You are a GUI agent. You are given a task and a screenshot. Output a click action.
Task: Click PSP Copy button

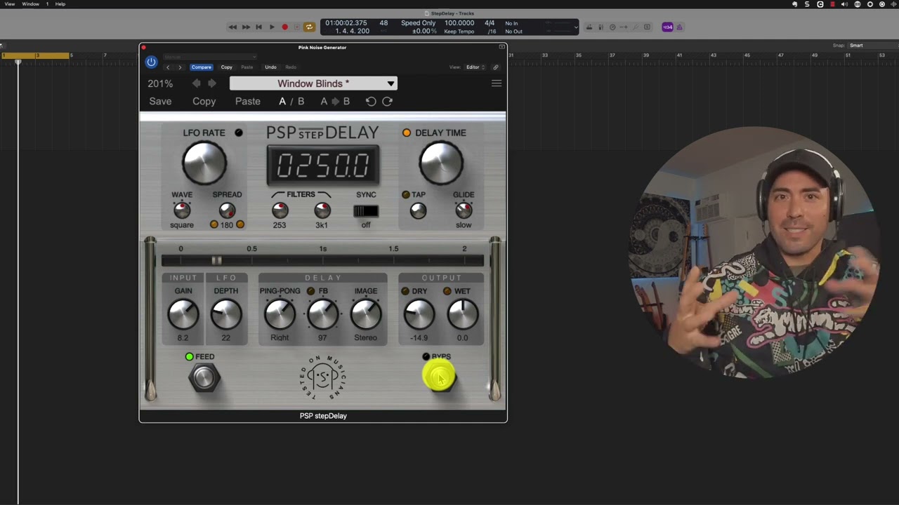coord(204,101)
